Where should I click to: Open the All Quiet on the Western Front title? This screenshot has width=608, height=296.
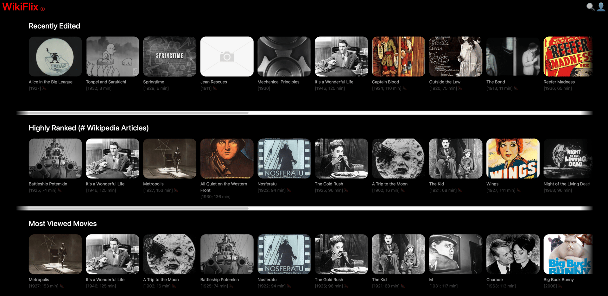pyautogui.click(x=224, y=187)
